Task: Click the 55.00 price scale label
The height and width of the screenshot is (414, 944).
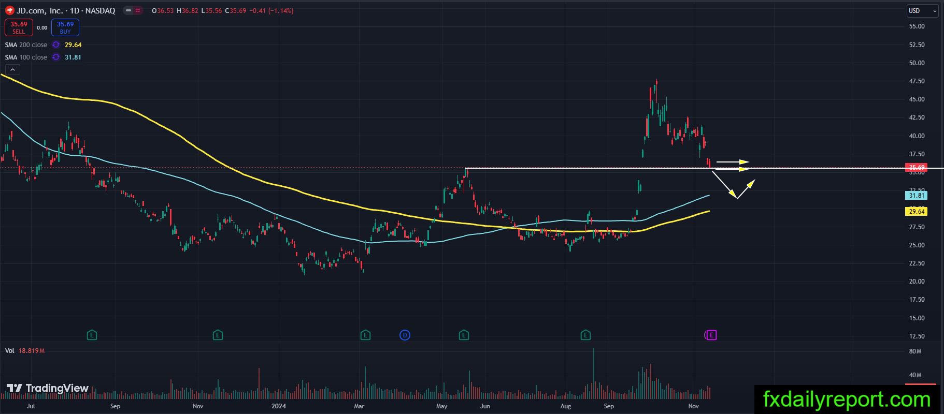Action: point(917,26)
